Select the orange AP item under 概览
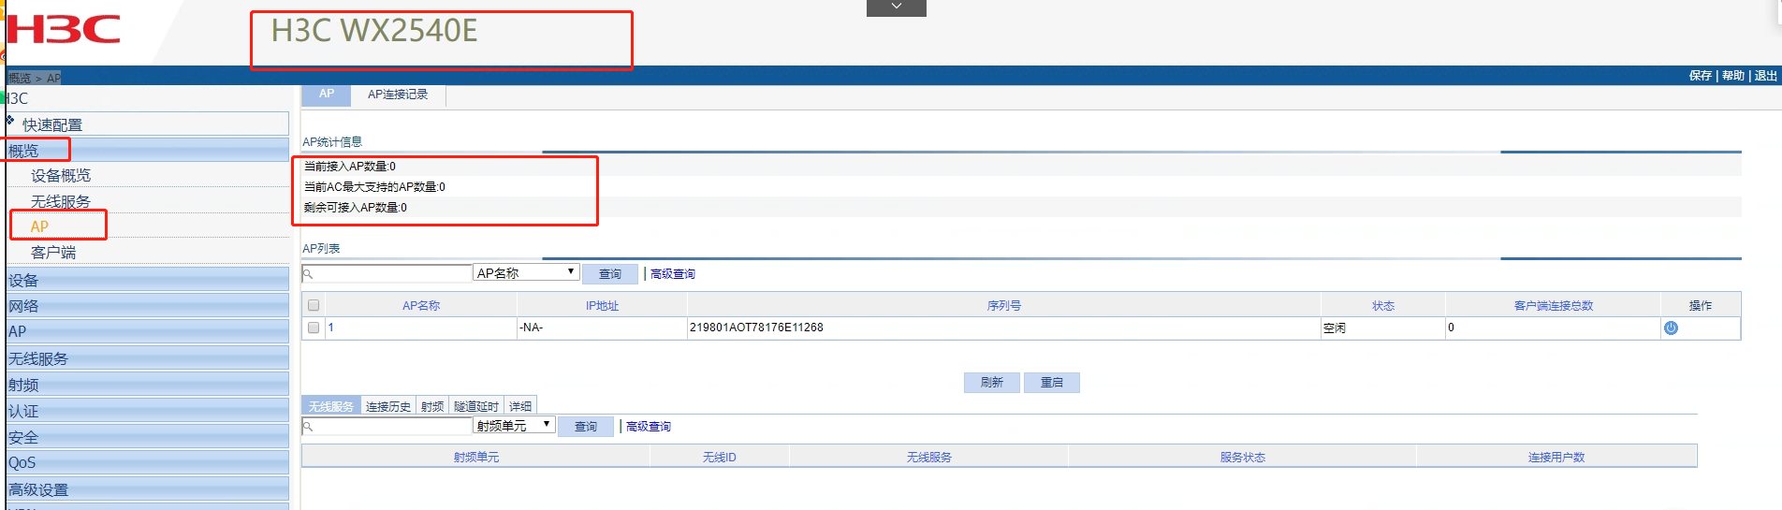The height and width of the screenshot is (510, 1782). pyautogui.click(x=39, y=226)
